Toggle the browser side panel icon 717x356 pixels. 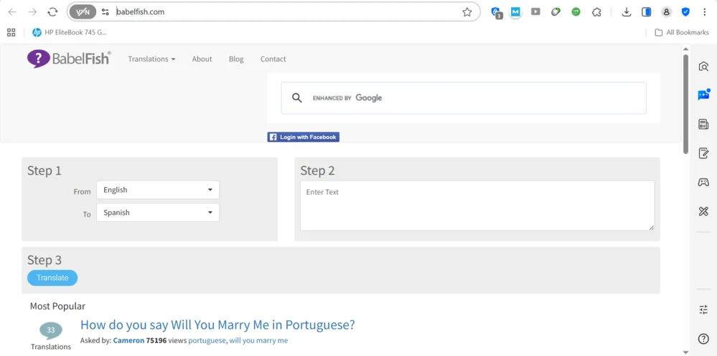coord(647,12)
